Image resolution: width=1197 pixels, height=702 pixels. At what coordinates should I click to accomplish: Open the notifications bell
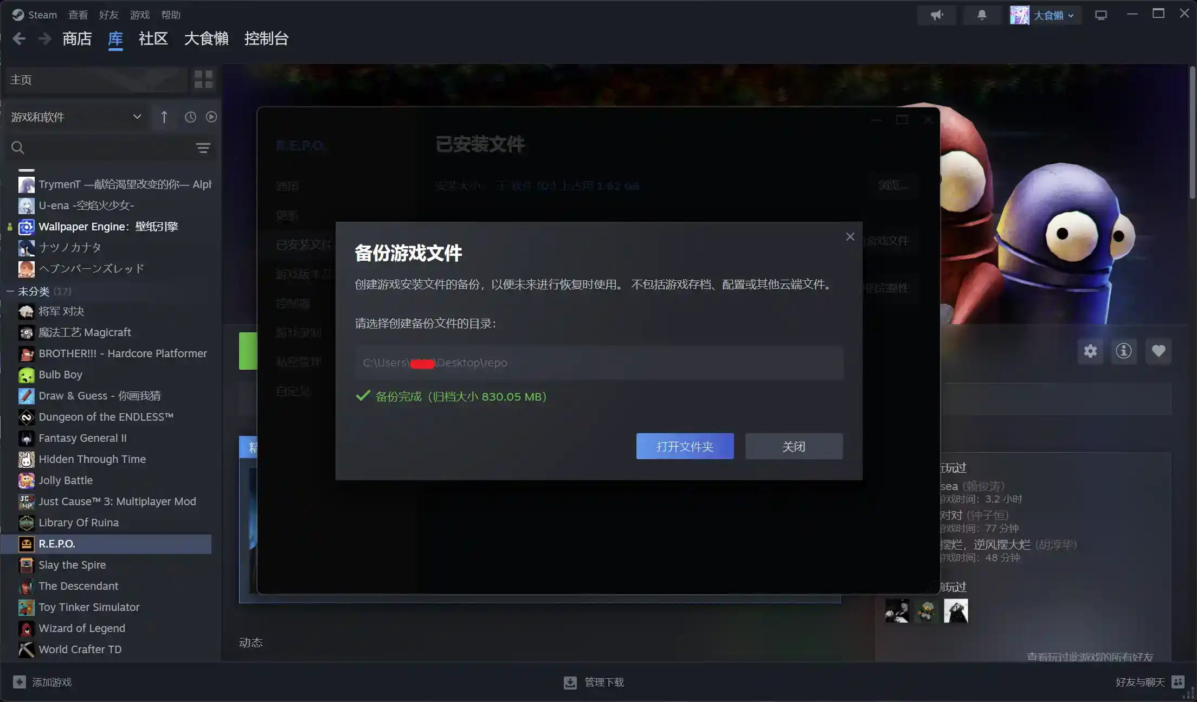tap(981, 15)
